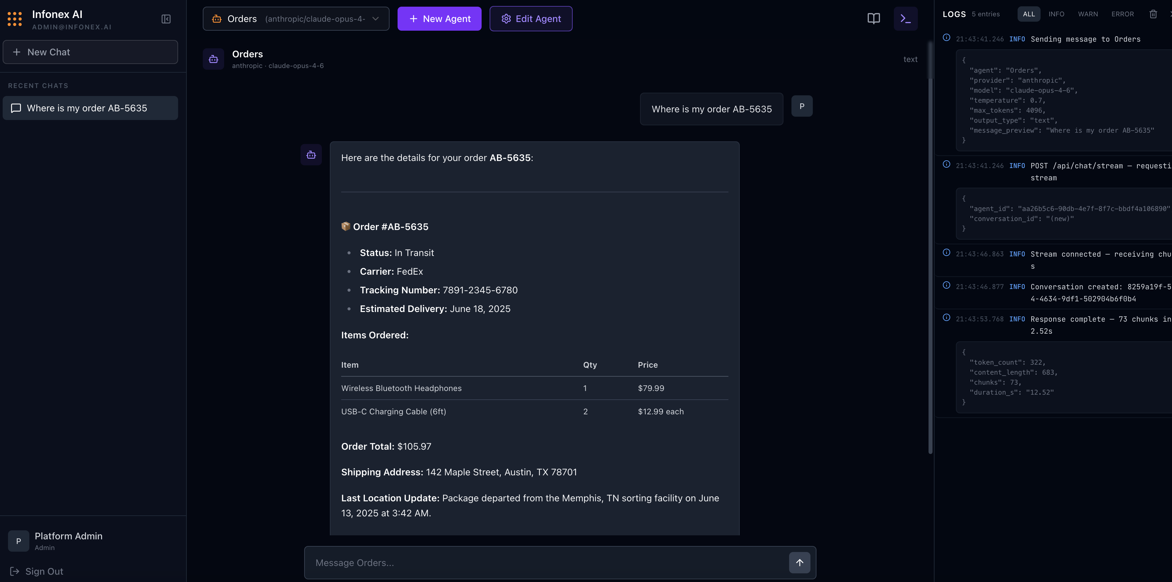
Task: Open Edit Agent settings
Action: [x=531, y=19]
